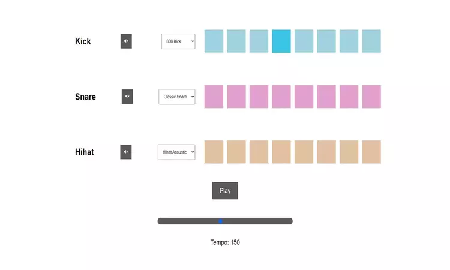The image size is (450, 270).
Task: Expand the Hihat Acoustic sound dropdown
Action: tap(176, 152)
